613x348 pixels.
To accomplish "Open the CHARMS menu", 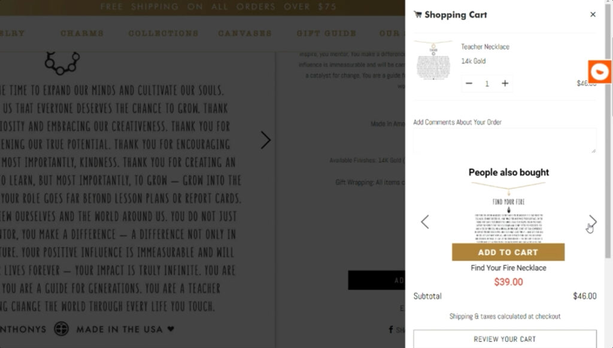I will [x=81, y=33].
